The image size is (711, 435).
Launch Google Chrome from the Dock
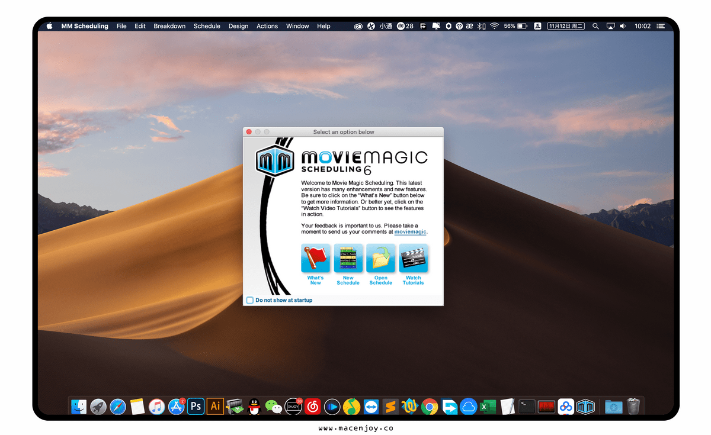(430, 406)
